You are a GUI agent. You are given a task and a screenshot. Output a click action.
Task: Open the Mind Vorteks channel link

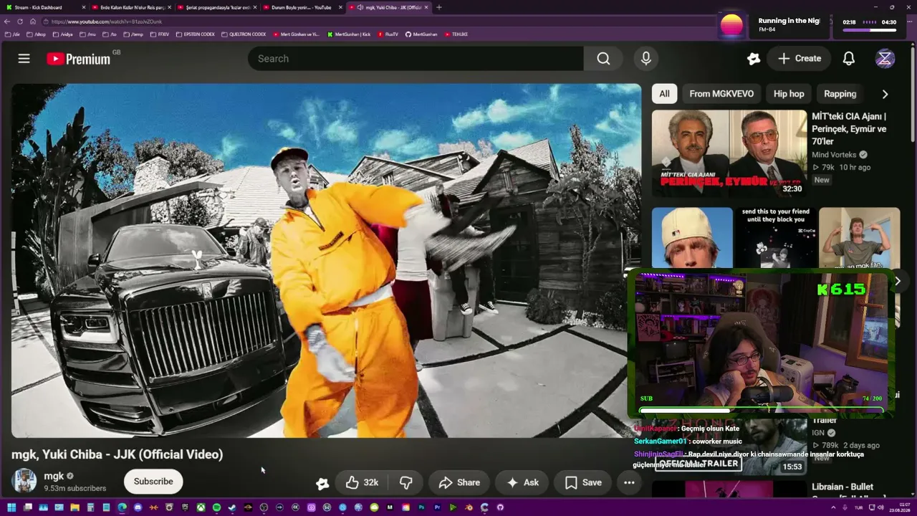[835, 155]
